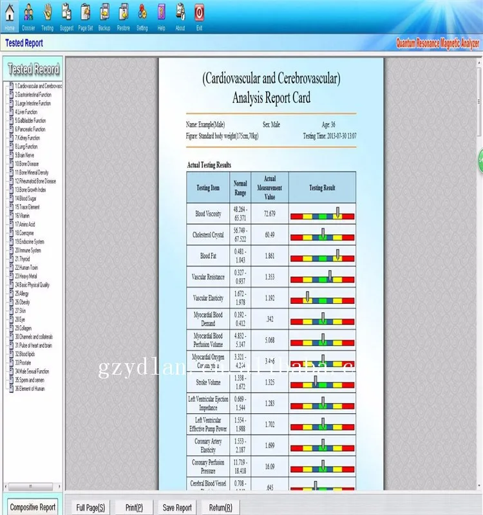Screen dimensions: 483x515
Task: Select the Bone Mineral Density record
Action: click(32, 173)
